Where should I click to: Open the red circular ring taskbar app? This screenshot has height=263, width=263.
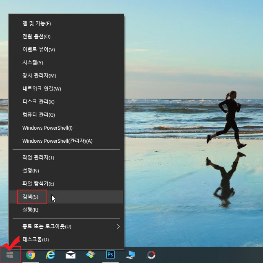click(x=151, y=255)
